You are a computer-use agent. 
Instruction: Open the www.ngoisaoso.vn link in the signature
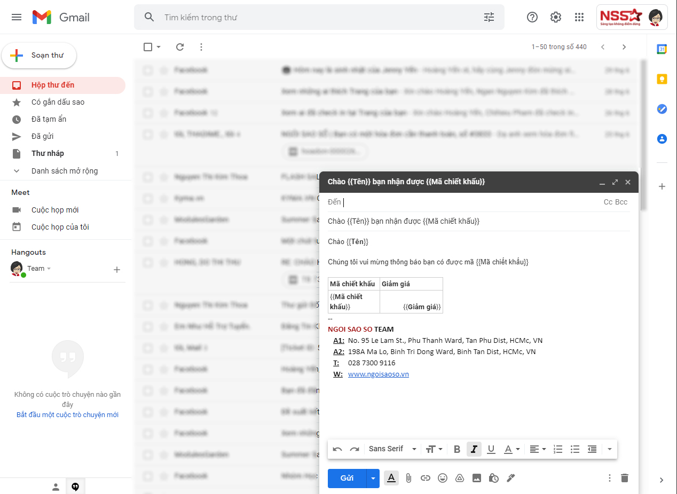pyautogui.click(x=379, y=374)
